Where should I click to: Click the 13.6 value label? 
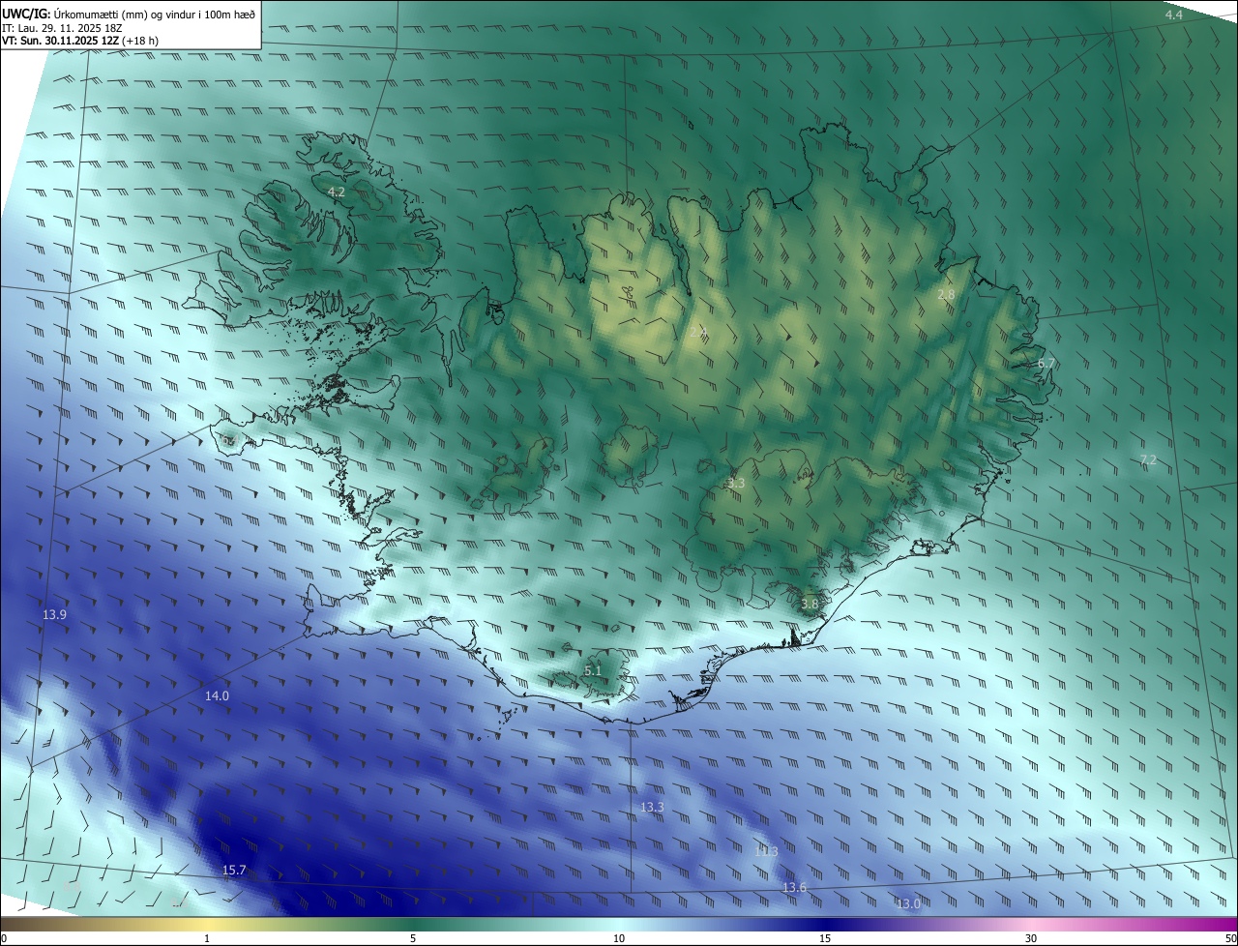click(x=794, y=887)
